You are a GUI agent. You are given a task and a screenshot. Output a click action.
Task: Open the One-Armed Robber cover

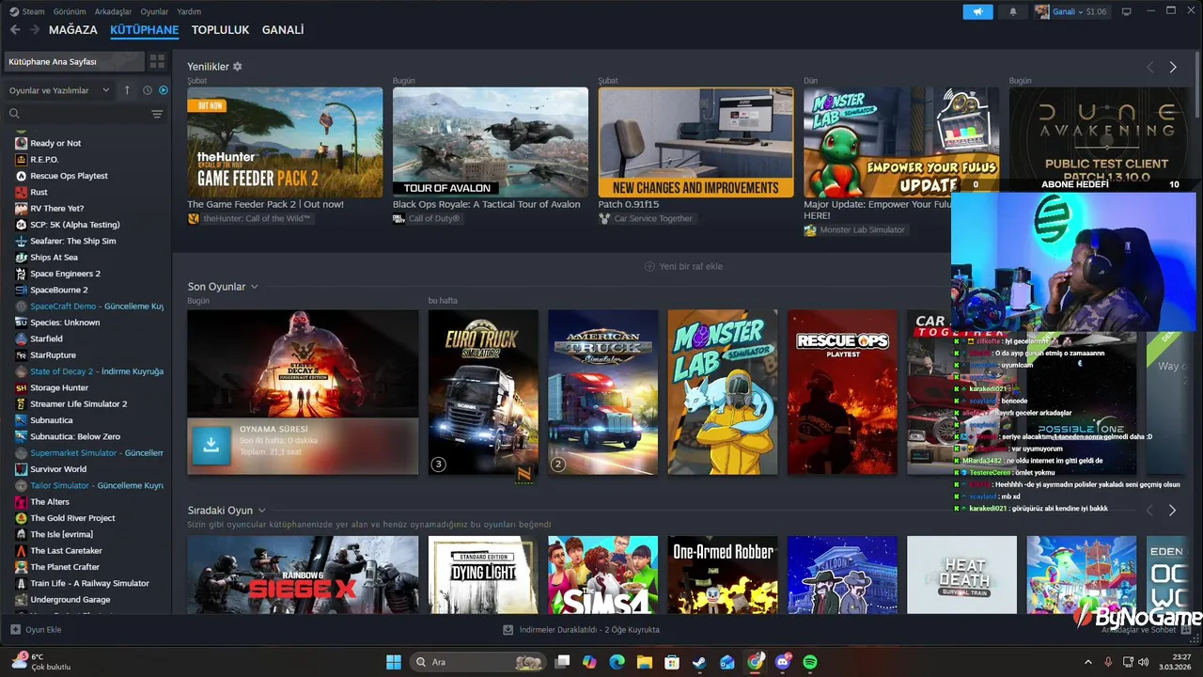click(x=723, y=575)
